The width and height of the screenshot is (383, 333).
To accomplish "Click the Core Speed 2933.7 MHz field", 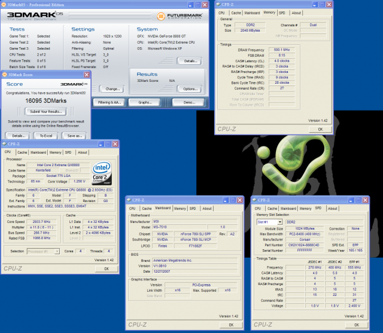I will (x=41, y=222).
